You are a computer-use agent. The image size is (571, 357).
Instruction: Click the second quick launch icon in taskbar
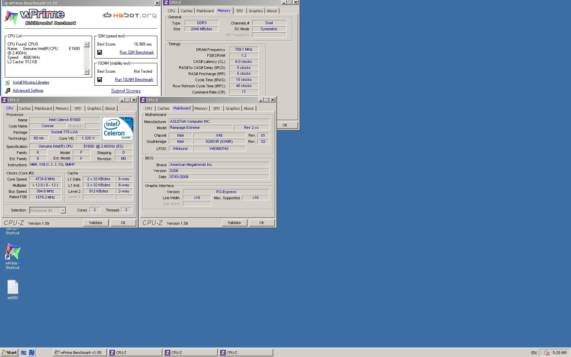(x=32, y=353)
